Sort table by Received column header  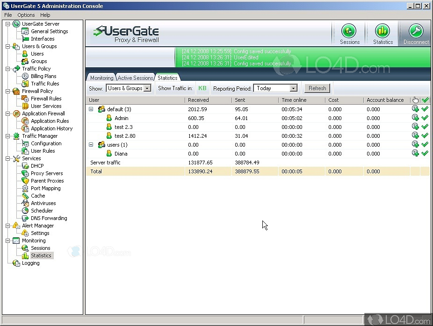coord(208,100)
